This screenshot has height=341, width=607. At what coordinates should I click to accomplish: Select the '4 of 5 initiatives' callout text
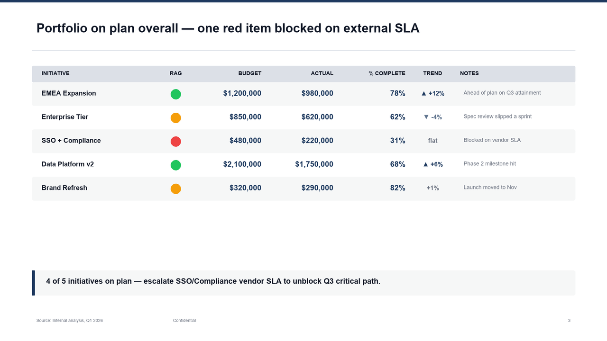pos(213,281)
